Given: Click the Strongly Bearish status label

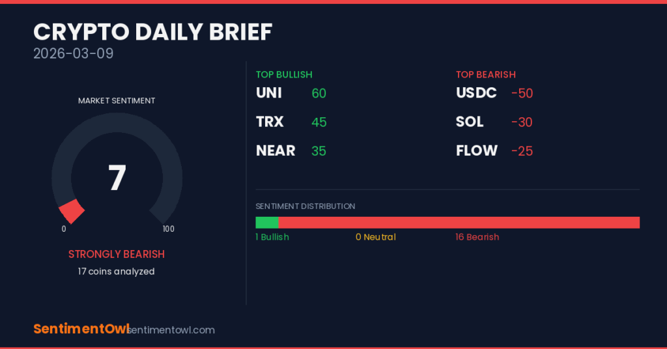Looking at the screenshot, I should 117,254.
